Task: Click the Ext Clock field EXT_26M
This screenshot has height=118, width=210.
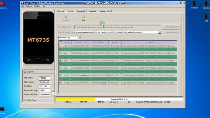Action: [45, 86]
